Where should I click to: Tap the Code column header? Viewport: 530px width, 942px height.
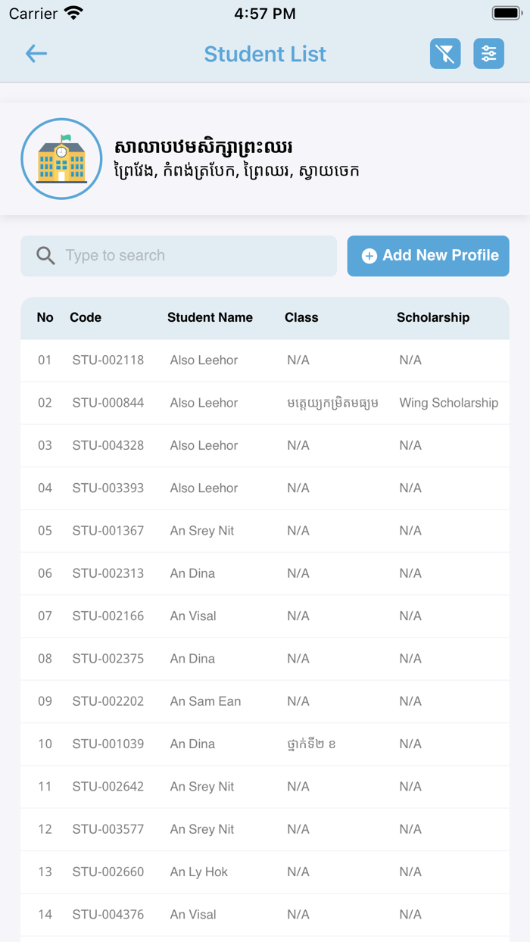pyautogui.click(x=86, y=318)
